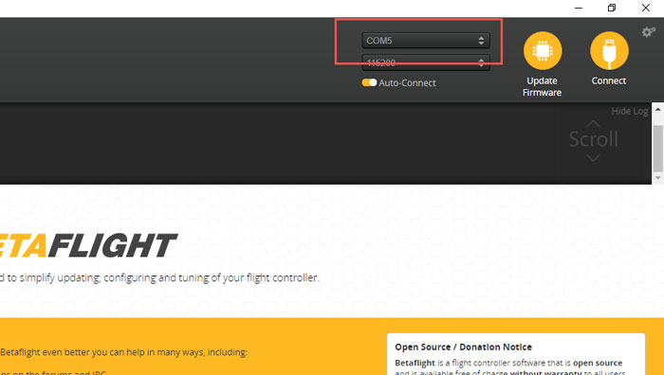Click the Connect label text
Image resolution: width=664 pixels, height=375 pixels.
(609, 80)
